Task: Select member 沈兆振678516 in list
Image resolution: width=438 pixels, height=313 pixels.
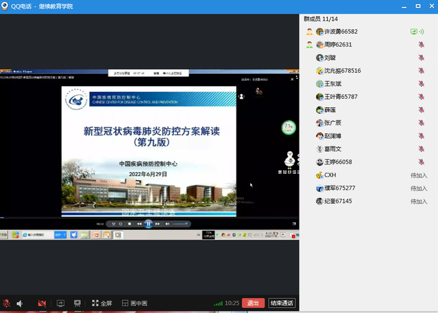Action: pyautogui.click(x=342, y=71)
